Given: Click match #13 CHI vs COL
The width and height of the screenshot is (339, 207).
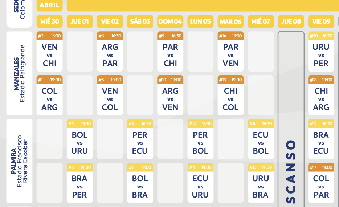Looking at the screenshot, I should click(x=231, y=96).
